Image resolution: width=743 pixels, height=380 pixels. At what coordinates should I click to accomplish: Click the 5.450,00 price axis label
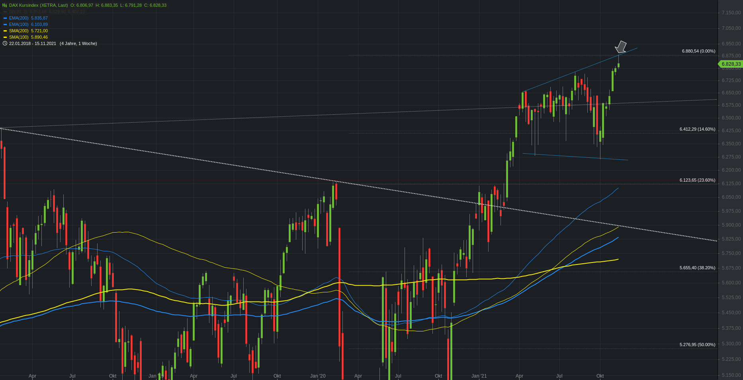click(x=731, y=313)
